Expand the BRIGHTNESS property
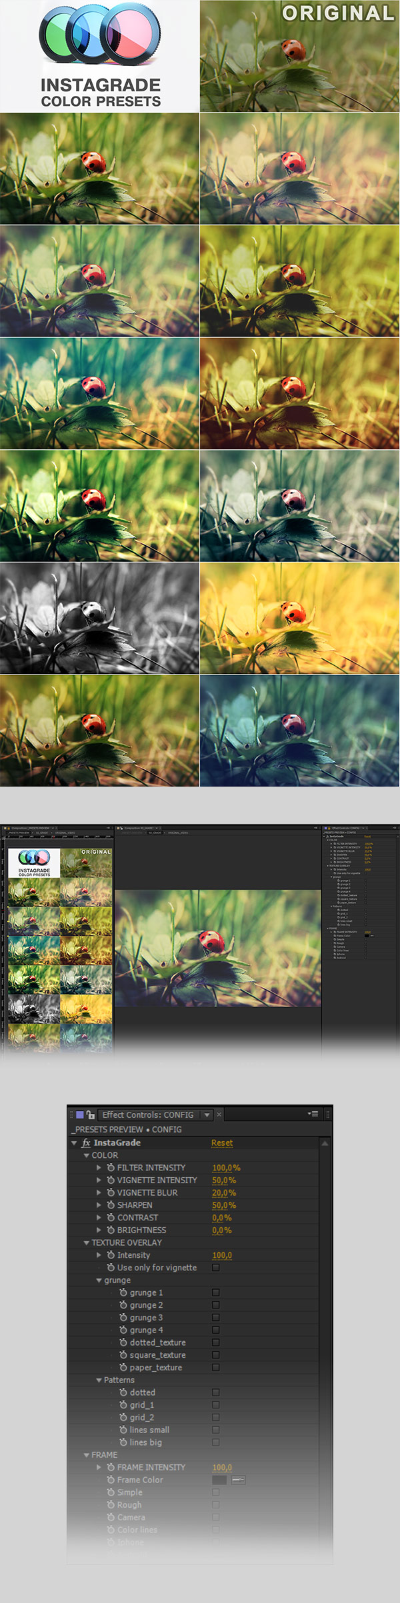This screenshot has height=1603, width=400. [x=99, y=1230]
